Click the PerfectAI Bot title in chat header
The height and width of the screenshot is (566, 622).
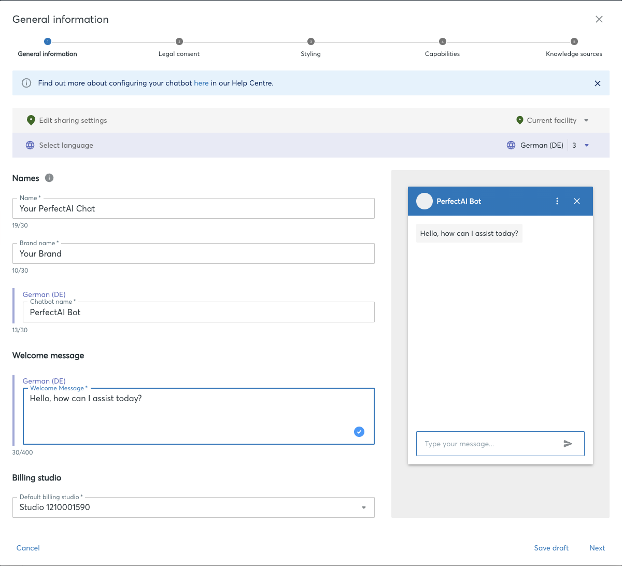click(x=459, y=201)
